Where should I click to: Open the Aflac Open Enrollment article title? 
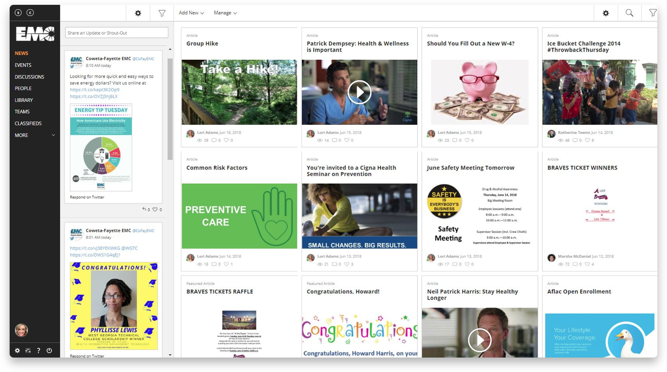(579, 292)
